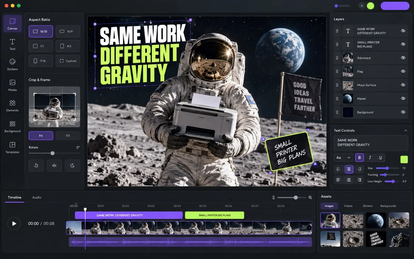Click the drag handle for Flag layer
The image size is (414, 259).
tap(337, 71)
